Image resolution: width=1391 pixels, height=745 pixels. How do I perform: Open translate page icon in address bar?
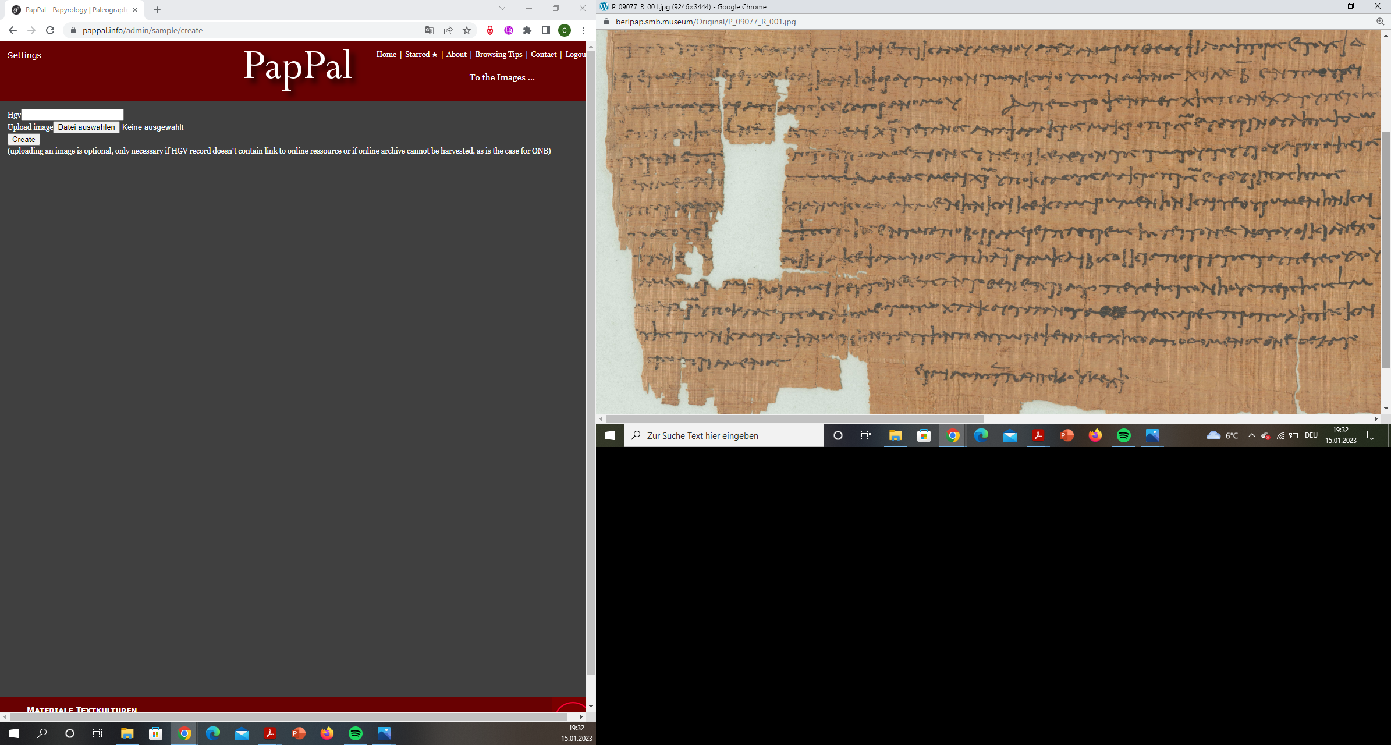pyautogui.click(x=430, y=30)
